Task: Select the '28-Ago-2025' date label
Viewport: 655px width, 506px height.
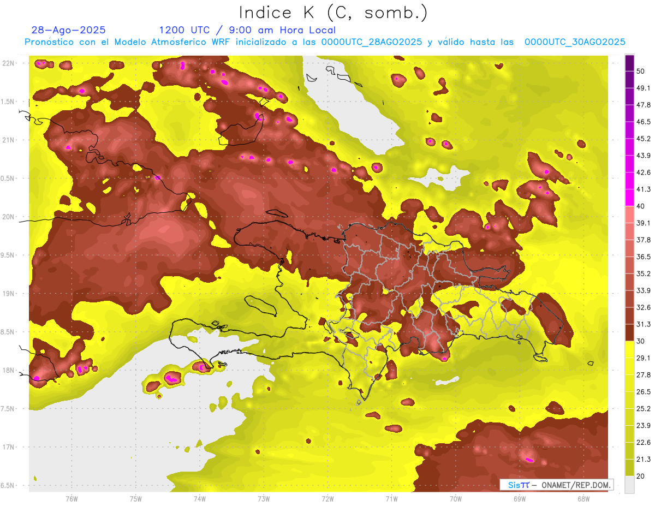Action: tap(69, 30)
